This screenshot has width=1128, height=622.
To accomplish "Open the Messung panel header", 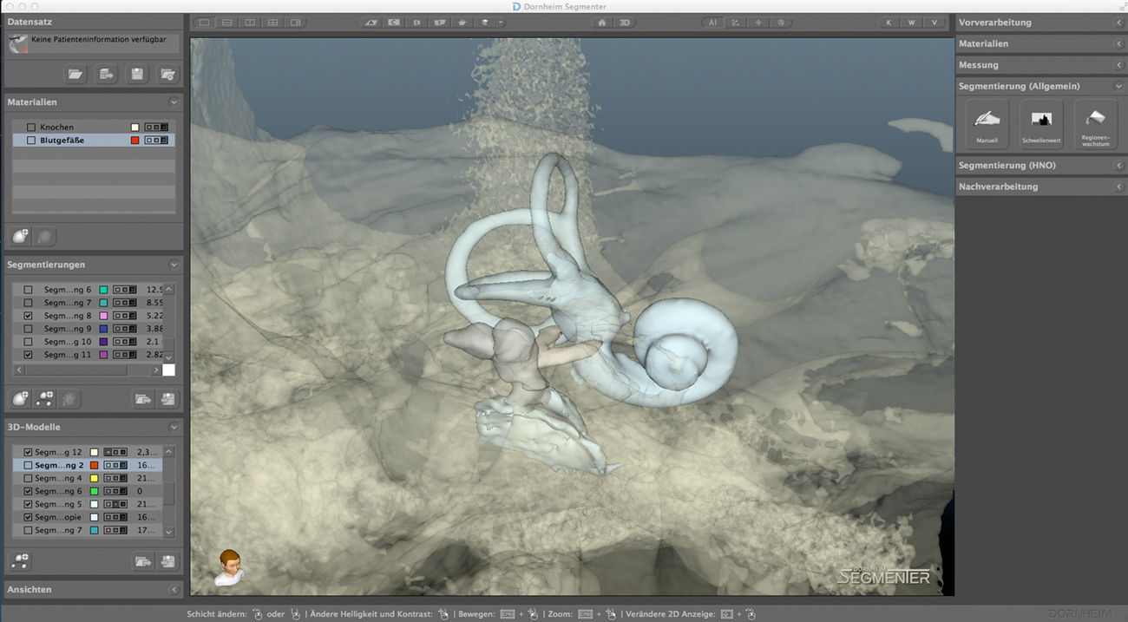I will tap(1039, 65).
